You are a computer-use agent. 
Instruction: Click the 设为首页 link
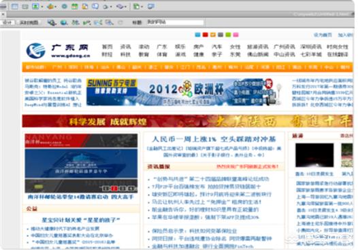[323, 35]
